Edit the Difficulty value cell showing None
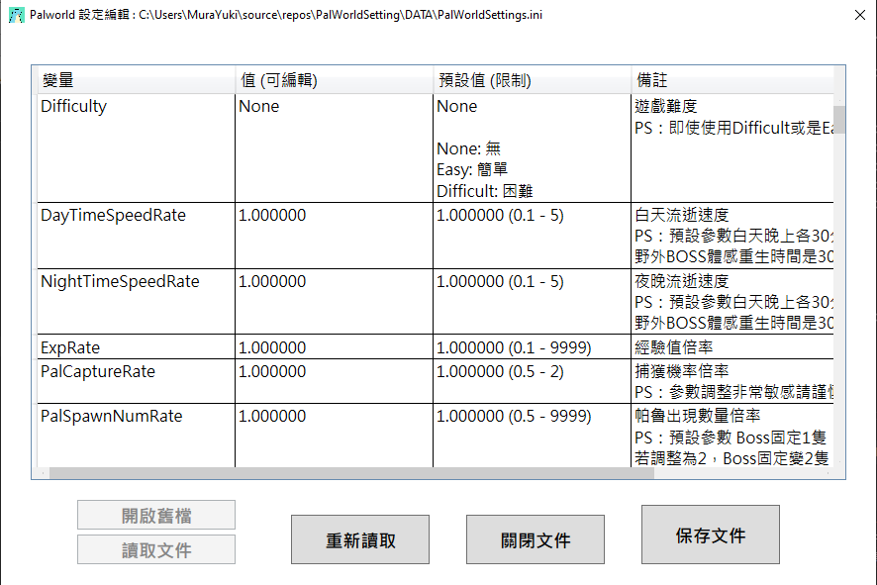The height and width of the screenshot is (585, 877). coord(334,148)
